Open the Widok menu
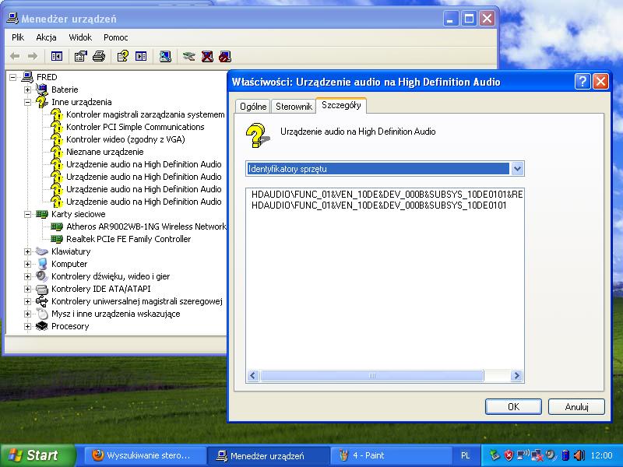 [80, 37]
